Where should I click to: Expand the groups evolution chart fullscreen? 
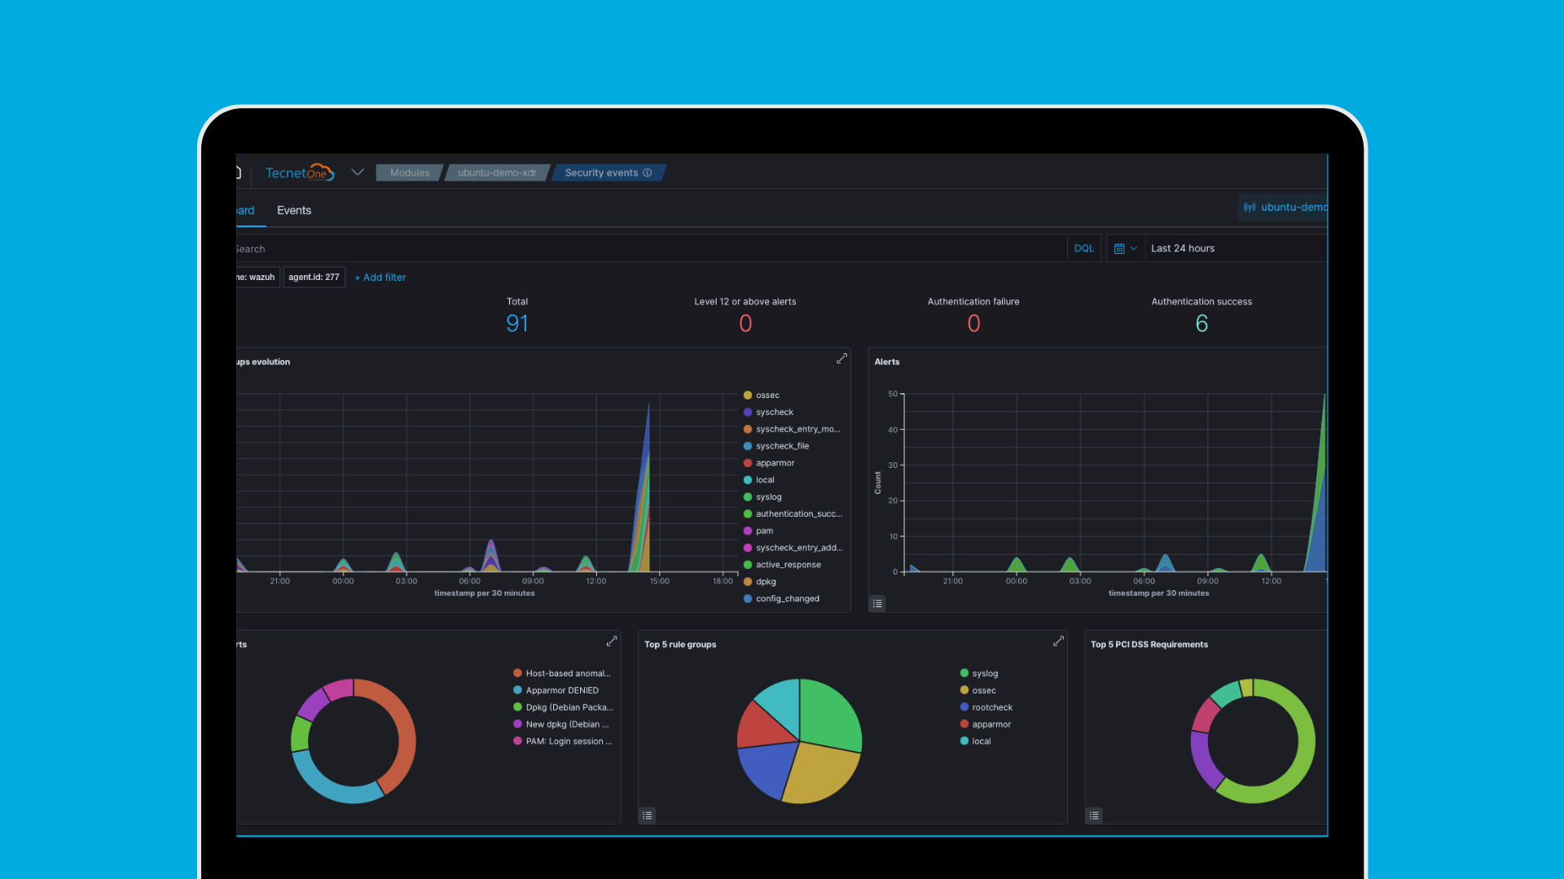point(841,359)
